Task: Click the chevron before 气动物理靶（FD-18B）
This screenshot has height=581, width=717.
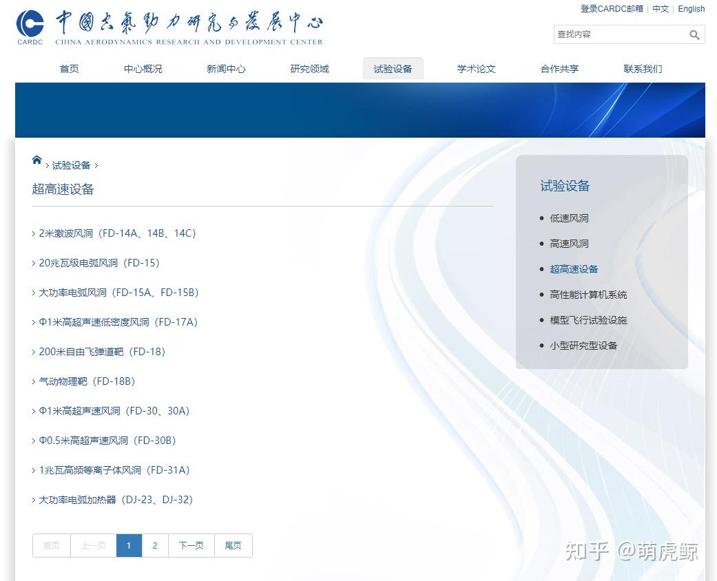Action: (34, 381)
